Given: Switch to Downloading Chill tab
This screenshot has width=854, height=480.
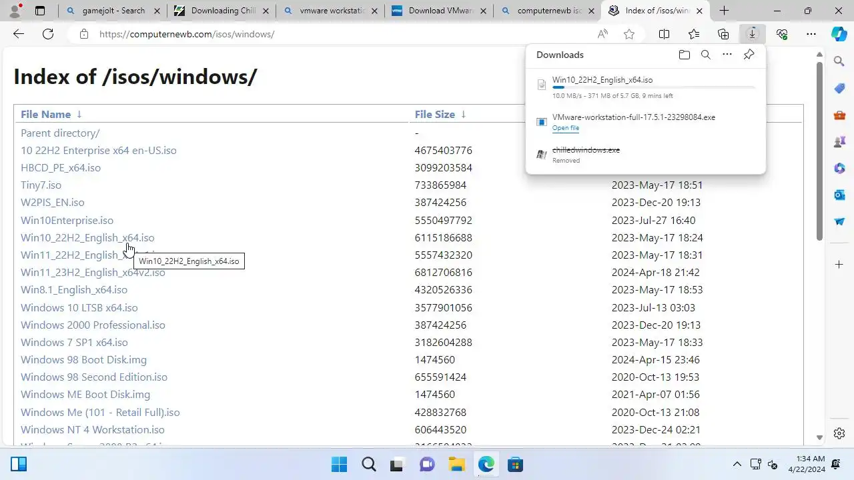Looking at the screenshot, I should tap(221, 11).
